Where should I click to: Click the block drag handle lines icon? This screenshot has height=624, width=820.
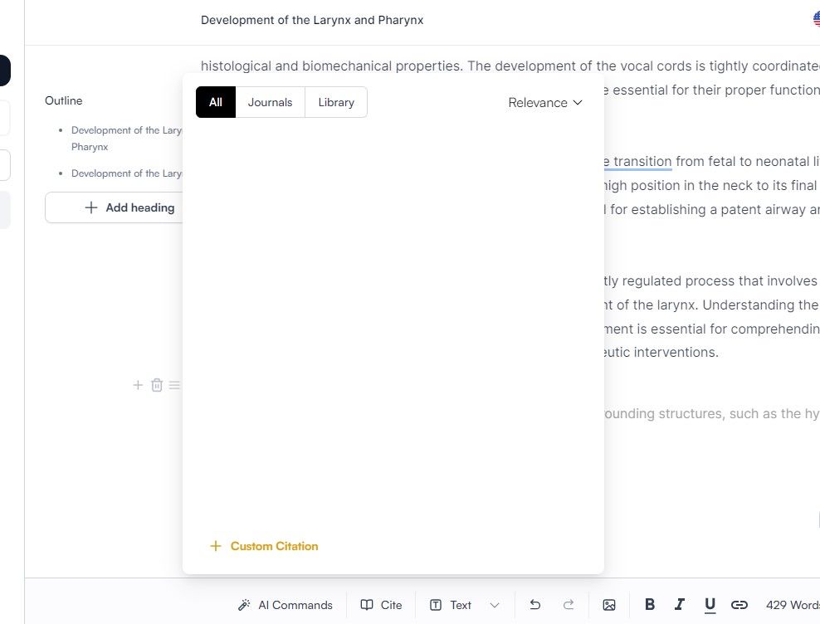(x=174, y=385)
